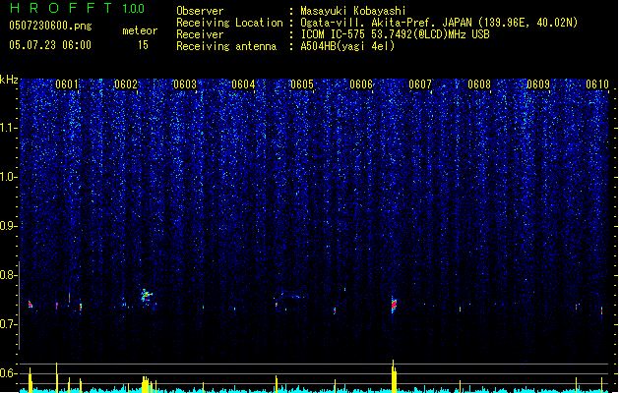Click the Ogata-vill. Akita-Pref. JAPAN location text
This screenshot has width=619, height=393.
439,23
